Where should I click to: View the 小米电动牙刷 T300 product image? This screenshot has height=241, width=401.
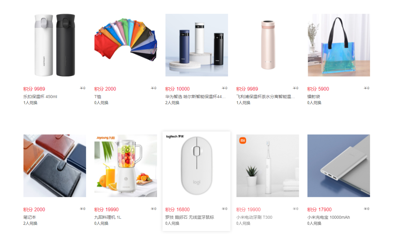pyautogui.click(x=267, y=166)
